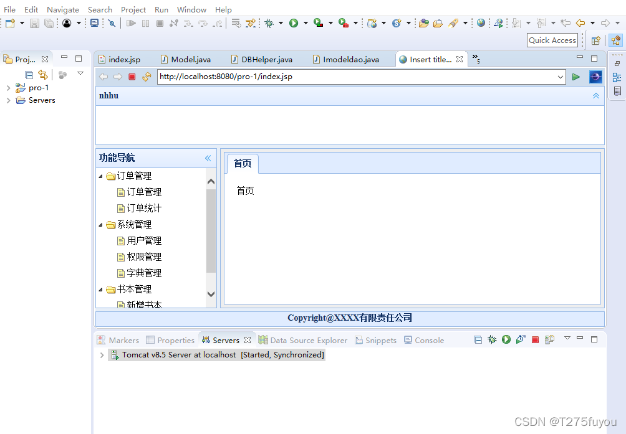Open the Data Source Explorer tab
The height and width of the screenshot is (434, 626).
303,341
